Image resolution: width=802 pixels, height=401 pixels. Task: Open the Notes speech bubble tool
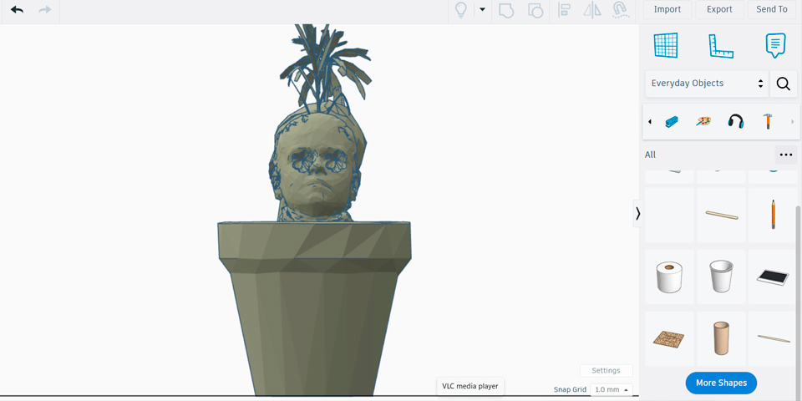click(x=775, y=45)
